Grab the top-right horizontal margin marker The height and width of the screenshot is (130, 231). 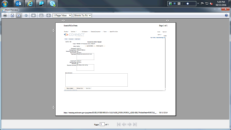click(167, 21)
